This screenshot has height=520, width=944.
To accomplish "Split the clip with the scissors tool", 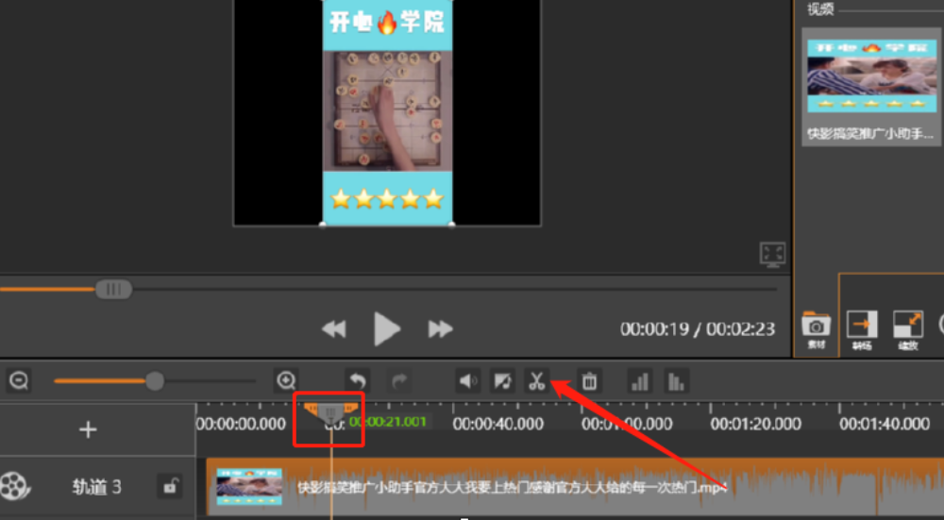I will pos(536,381).
